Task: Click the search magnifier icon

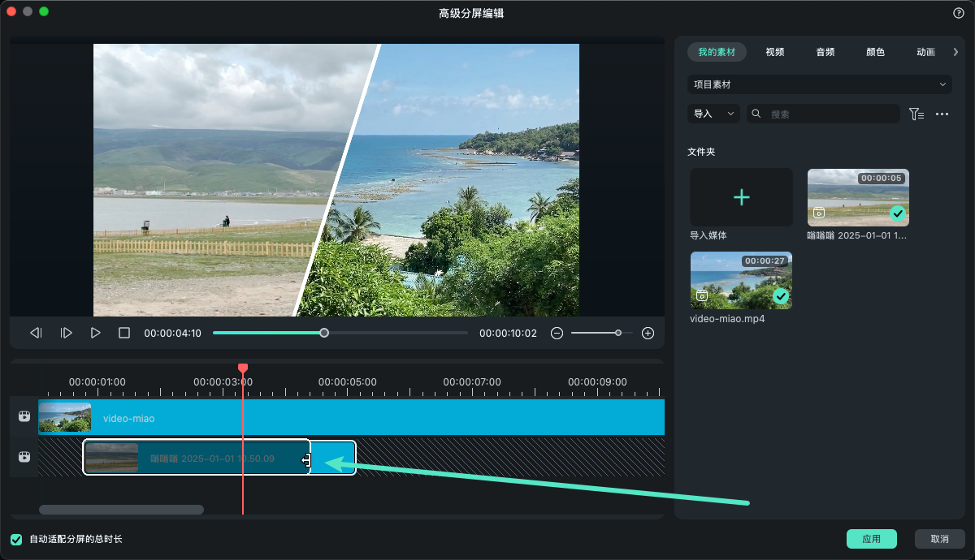Action: tap(756, 114)
